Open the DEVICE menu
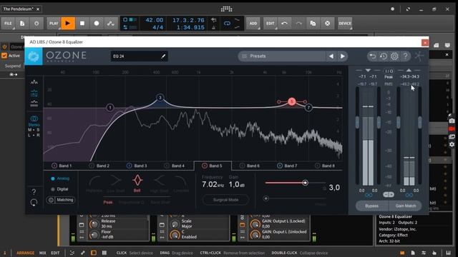458x257 pixels. (x=345, y=24)
